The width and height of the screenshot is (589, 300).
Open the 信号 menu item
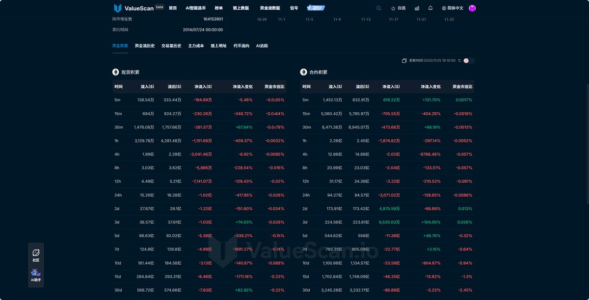(294, 8)
